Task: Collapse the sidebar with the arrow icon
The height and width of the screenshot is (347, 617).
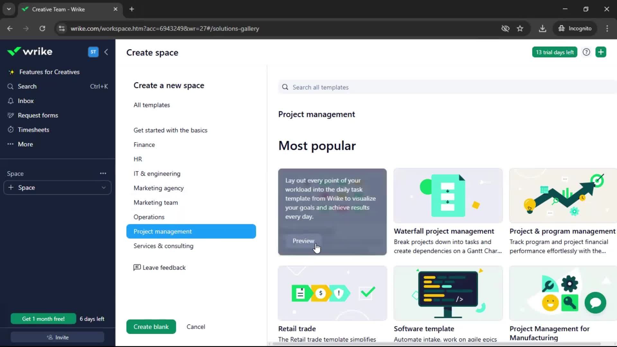Action: 106,52
